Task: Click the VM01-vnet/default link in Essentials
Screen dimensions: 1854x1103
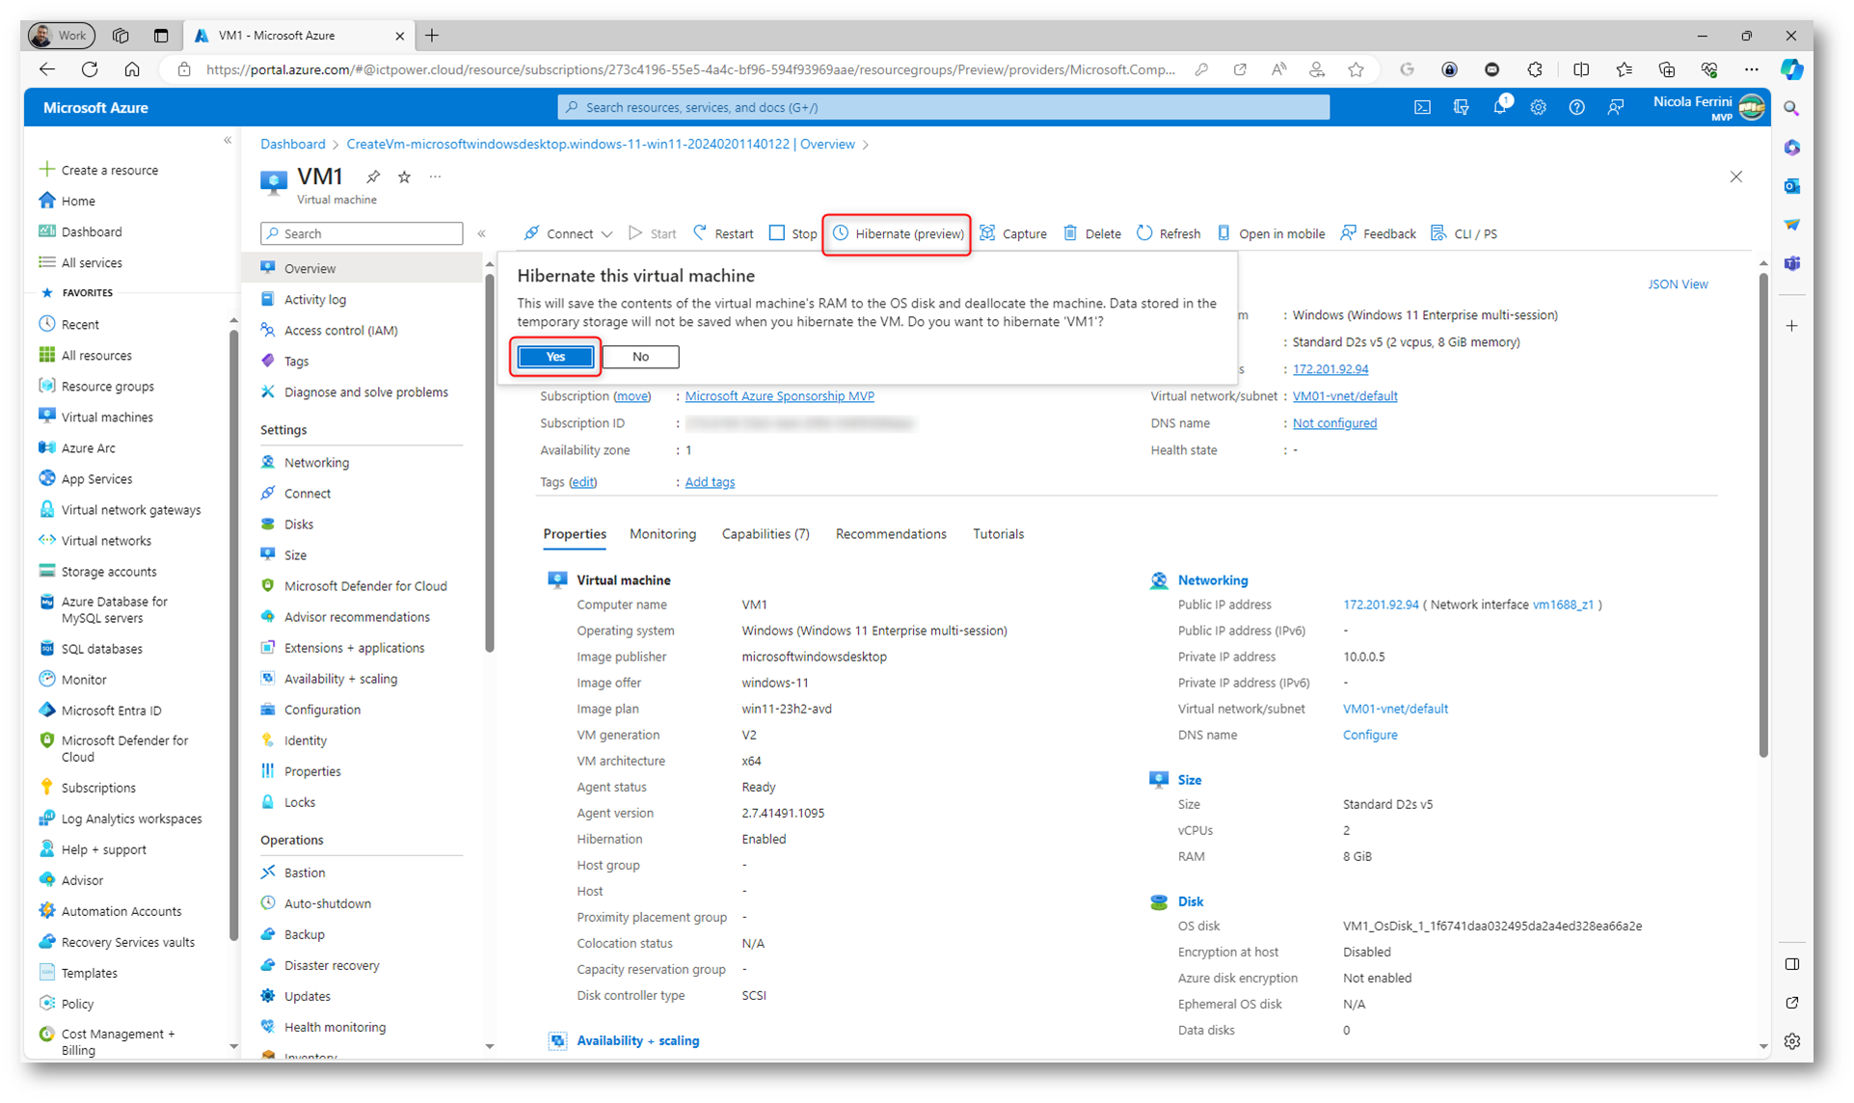Action: (1345, 396)
